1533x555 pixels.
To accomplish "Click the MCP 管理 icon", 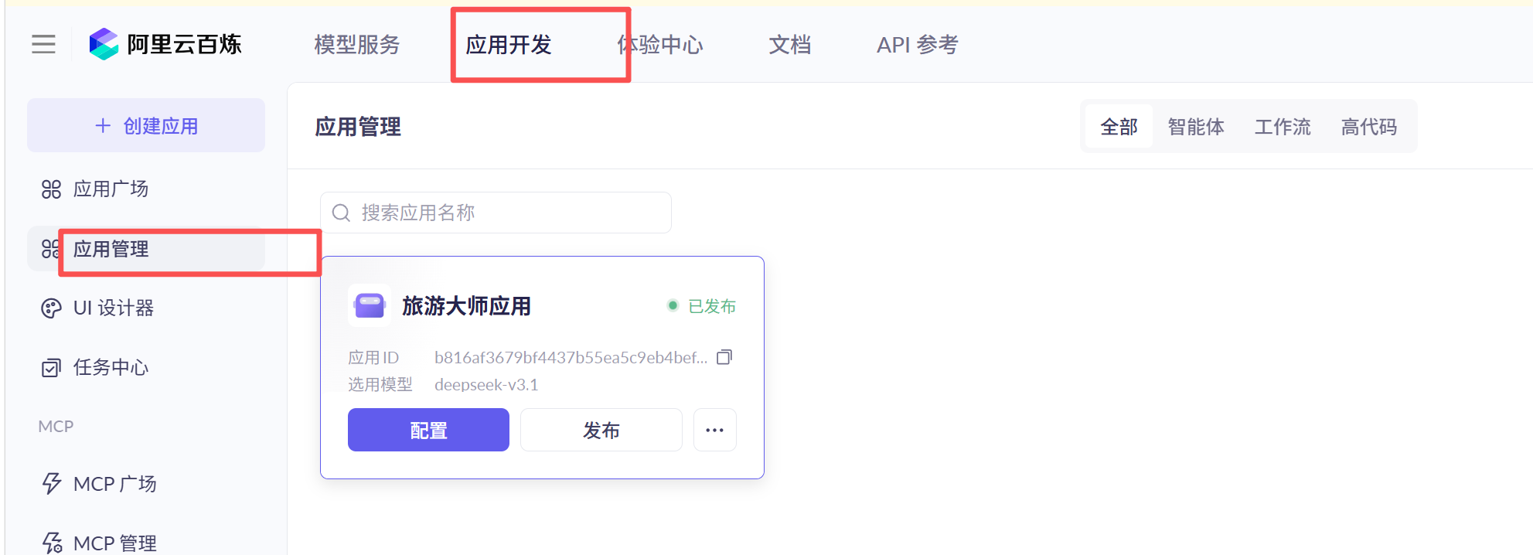I will click(52, 543).
